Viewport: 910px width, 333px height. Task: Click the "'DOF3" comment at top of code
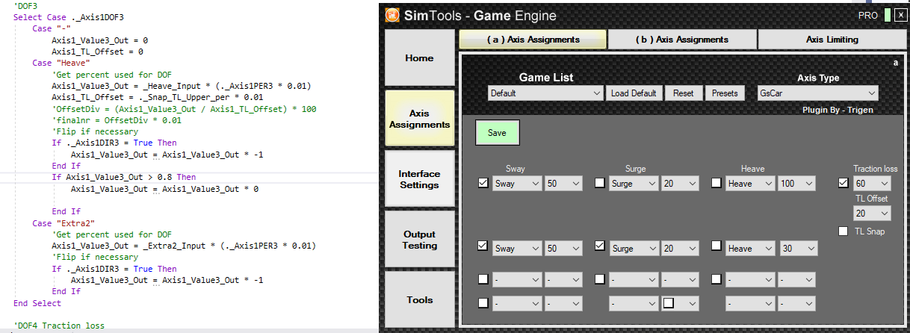pos(25,6)
